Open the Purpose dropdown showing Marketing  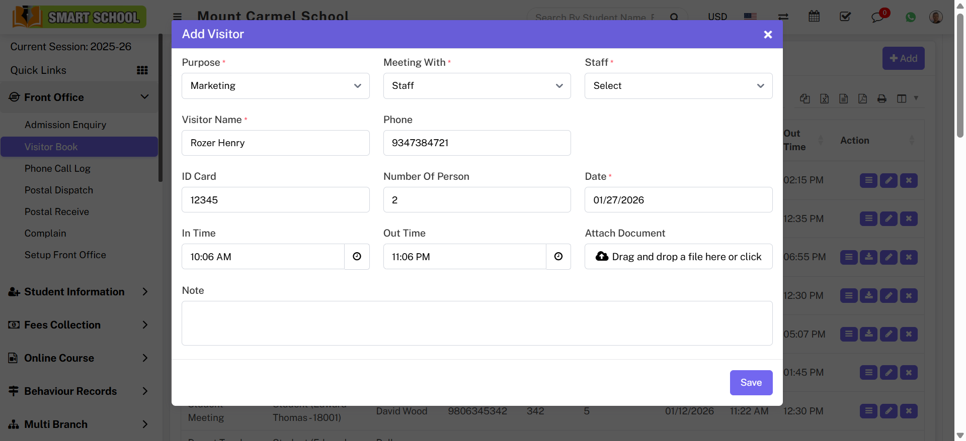click(275, 86)
